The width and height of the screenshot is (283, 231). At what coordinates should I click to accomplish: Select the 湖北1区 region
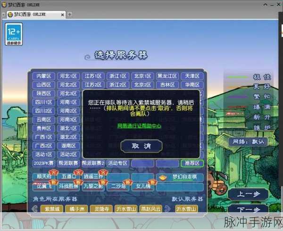point(68,128)
